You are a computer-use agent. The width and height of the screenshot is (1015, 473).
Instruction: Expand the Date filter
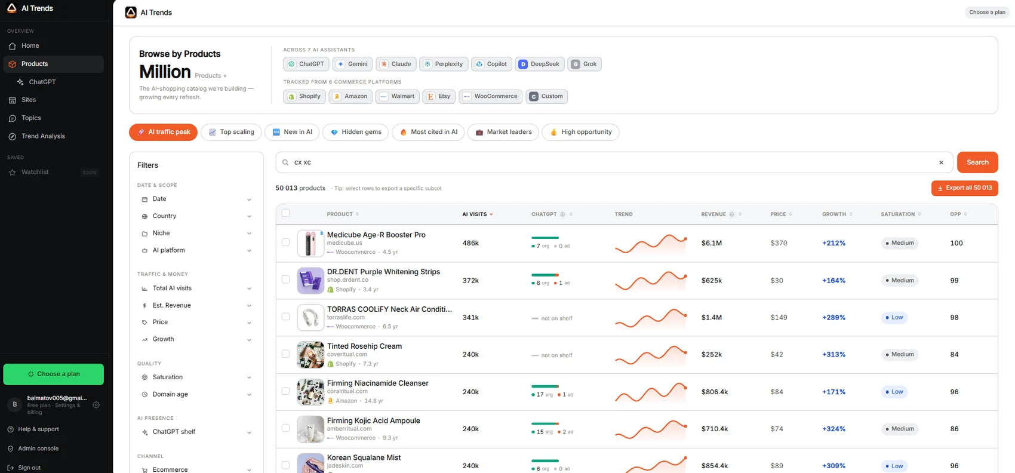pyautogui.click(x=196, y=199)
